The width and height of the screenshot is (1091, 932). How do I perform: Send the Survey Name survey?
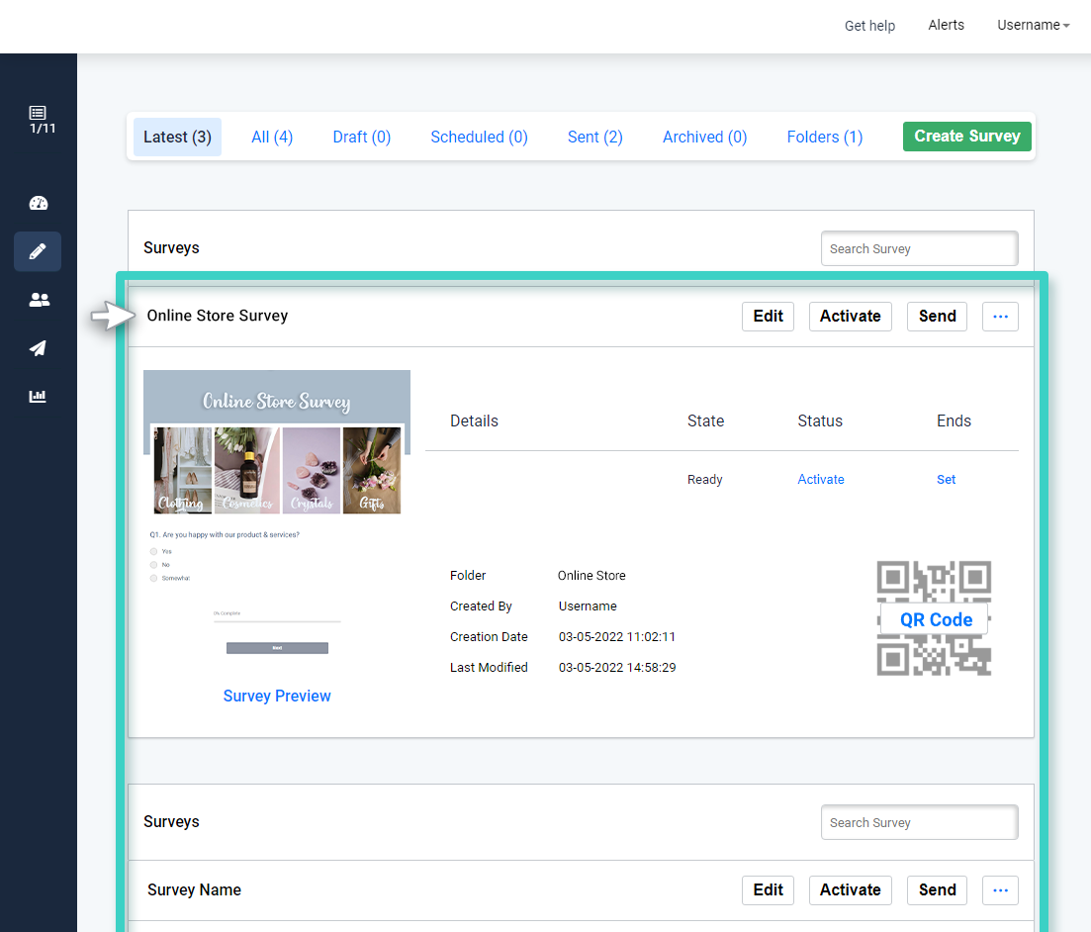coord(938,890)
